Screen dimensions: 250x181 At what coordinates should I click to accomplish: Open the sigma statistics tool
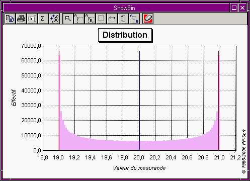tap(43, 19)
